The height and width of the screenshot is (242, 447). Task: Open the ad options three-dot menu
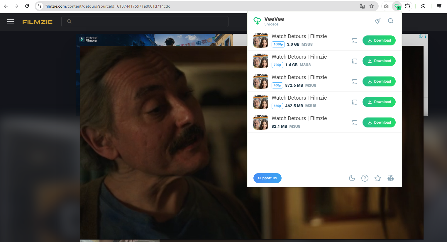tap(425, 36)
